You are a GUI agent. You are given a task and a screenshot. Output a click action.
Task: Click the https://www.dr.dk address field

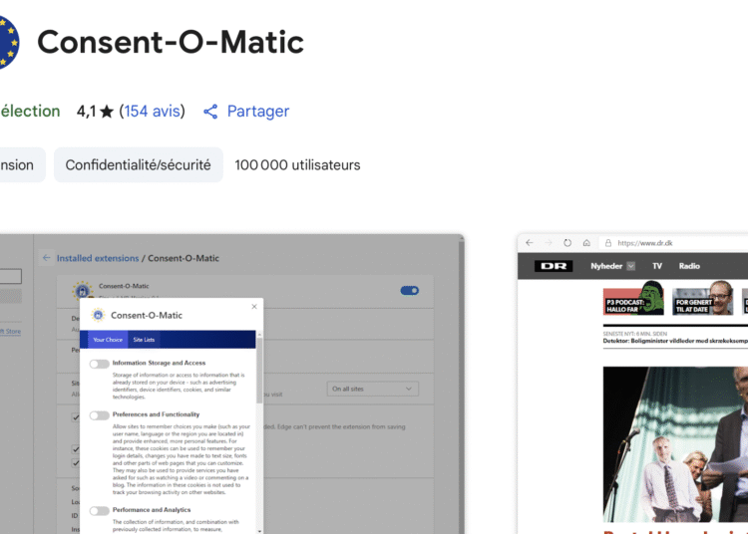[673, 243]
